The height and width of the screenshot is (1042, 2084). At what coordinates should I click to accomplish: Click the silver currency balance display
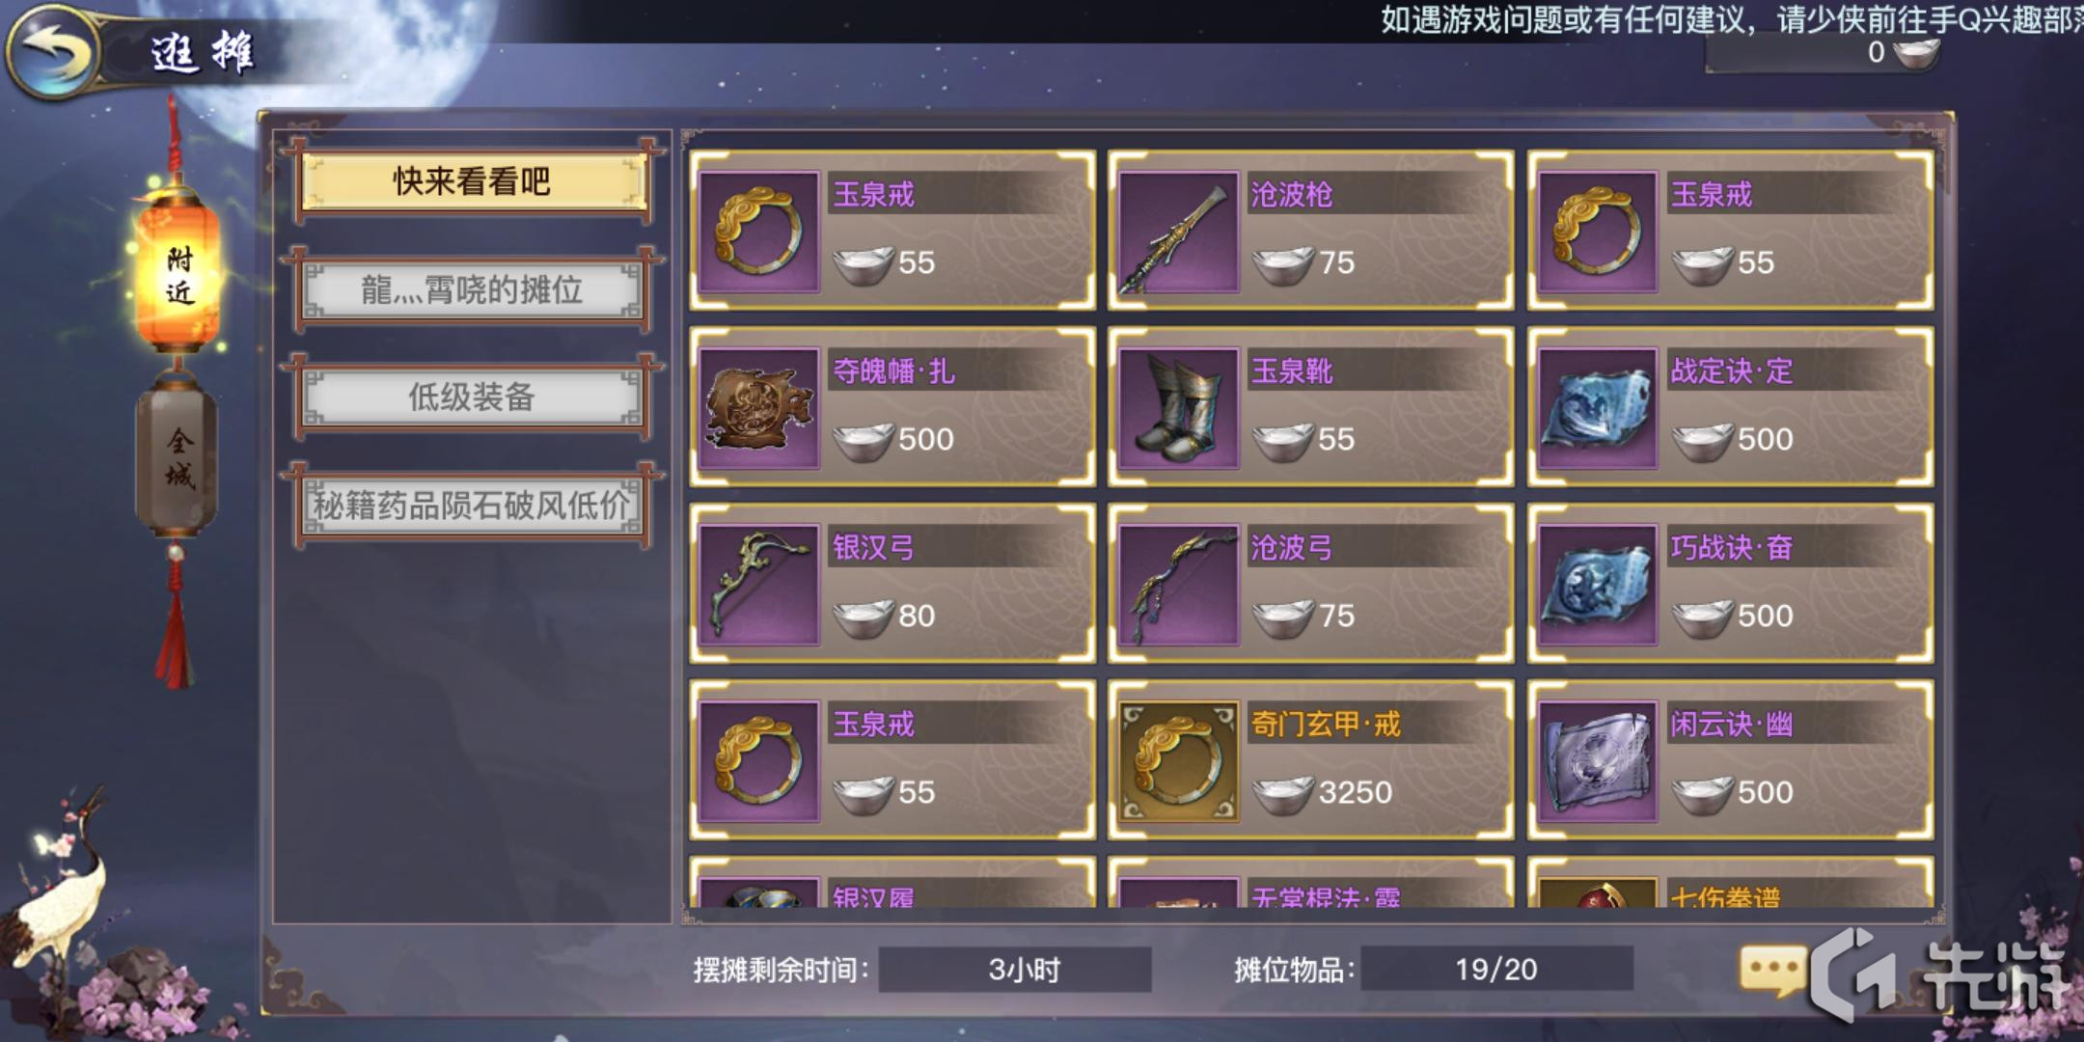(x=1822, y=53)
